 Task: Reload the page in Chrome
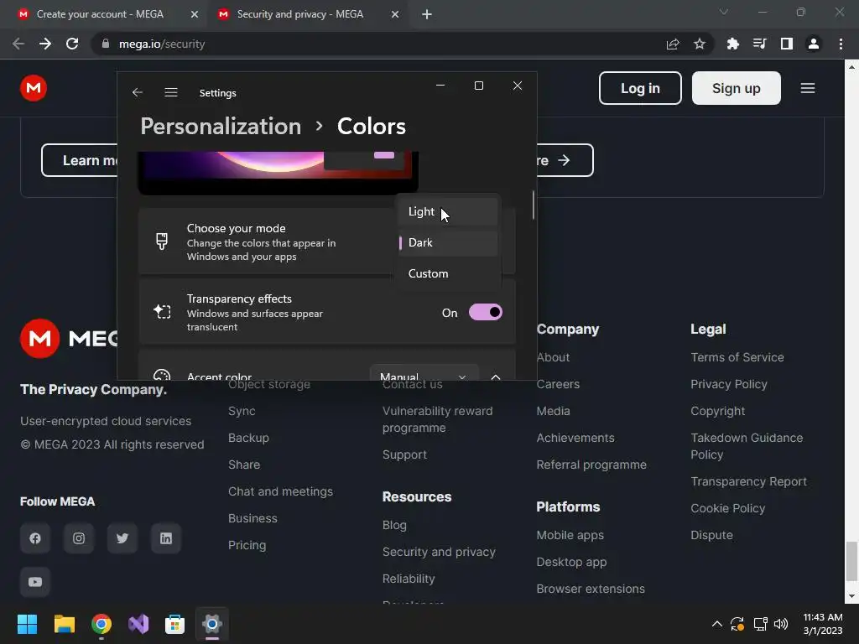point(72,44)
